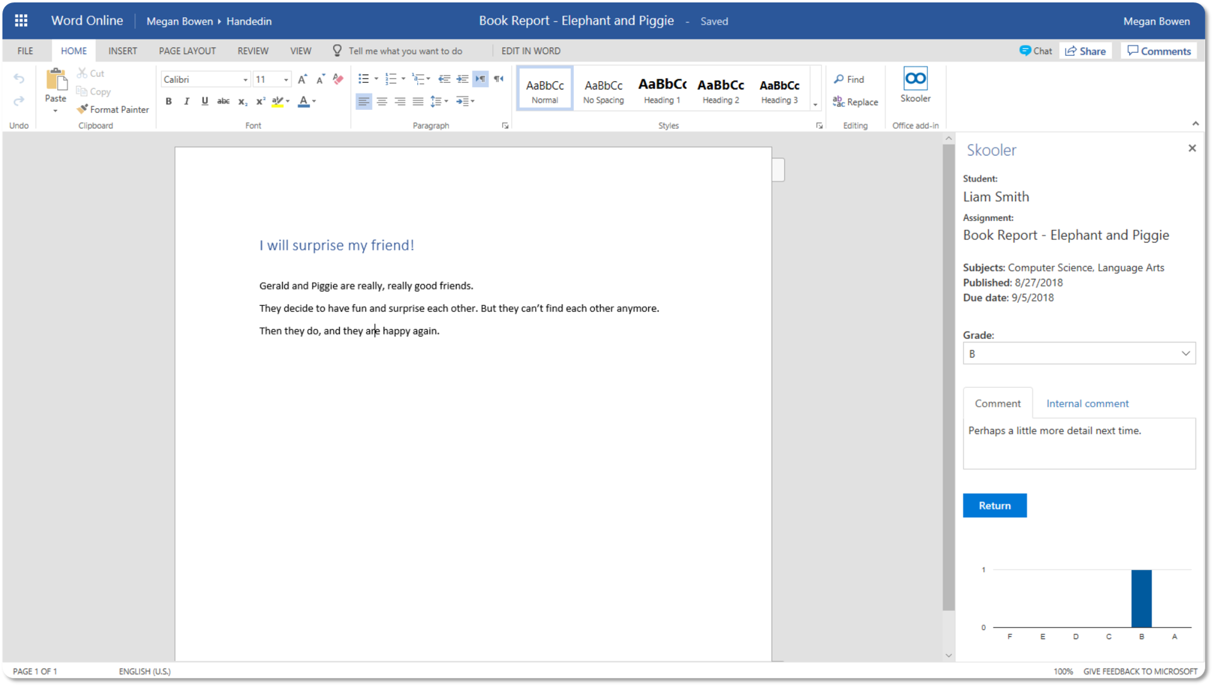This screenshot has height=686, width=1213.
Task: Toggle Bold formatting
Action: pos(168,101)
